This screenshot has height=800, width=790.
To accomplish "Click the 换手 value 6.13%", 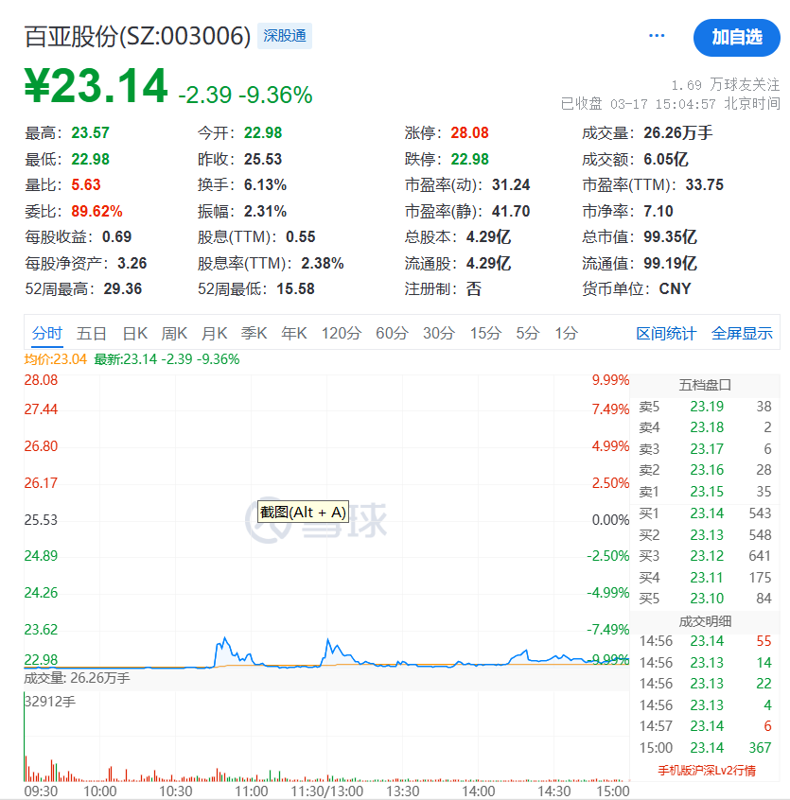I will (x=265, y=184).
